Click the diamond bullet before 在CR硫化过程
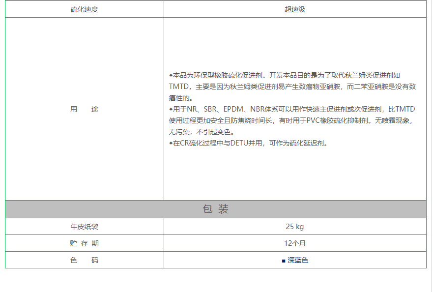433x292 pixels. [171, 143]
